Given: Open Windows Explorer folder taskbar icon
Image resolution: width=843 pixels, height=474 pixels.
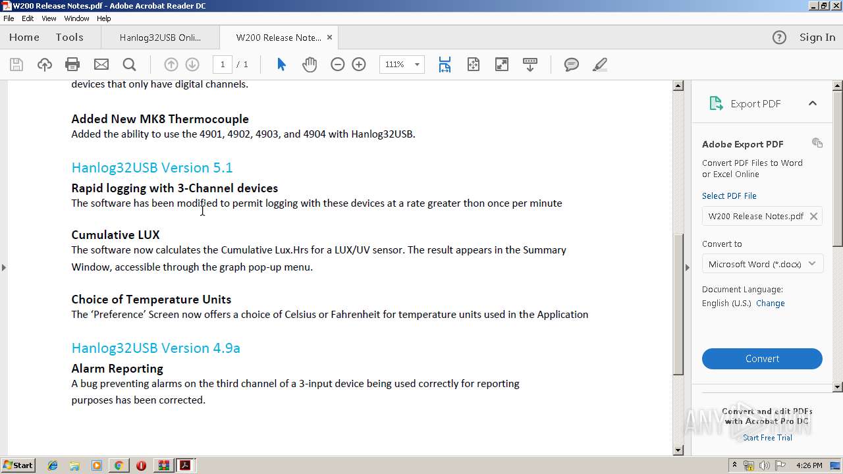Looking at the screenshot, I should pos(74,465).
